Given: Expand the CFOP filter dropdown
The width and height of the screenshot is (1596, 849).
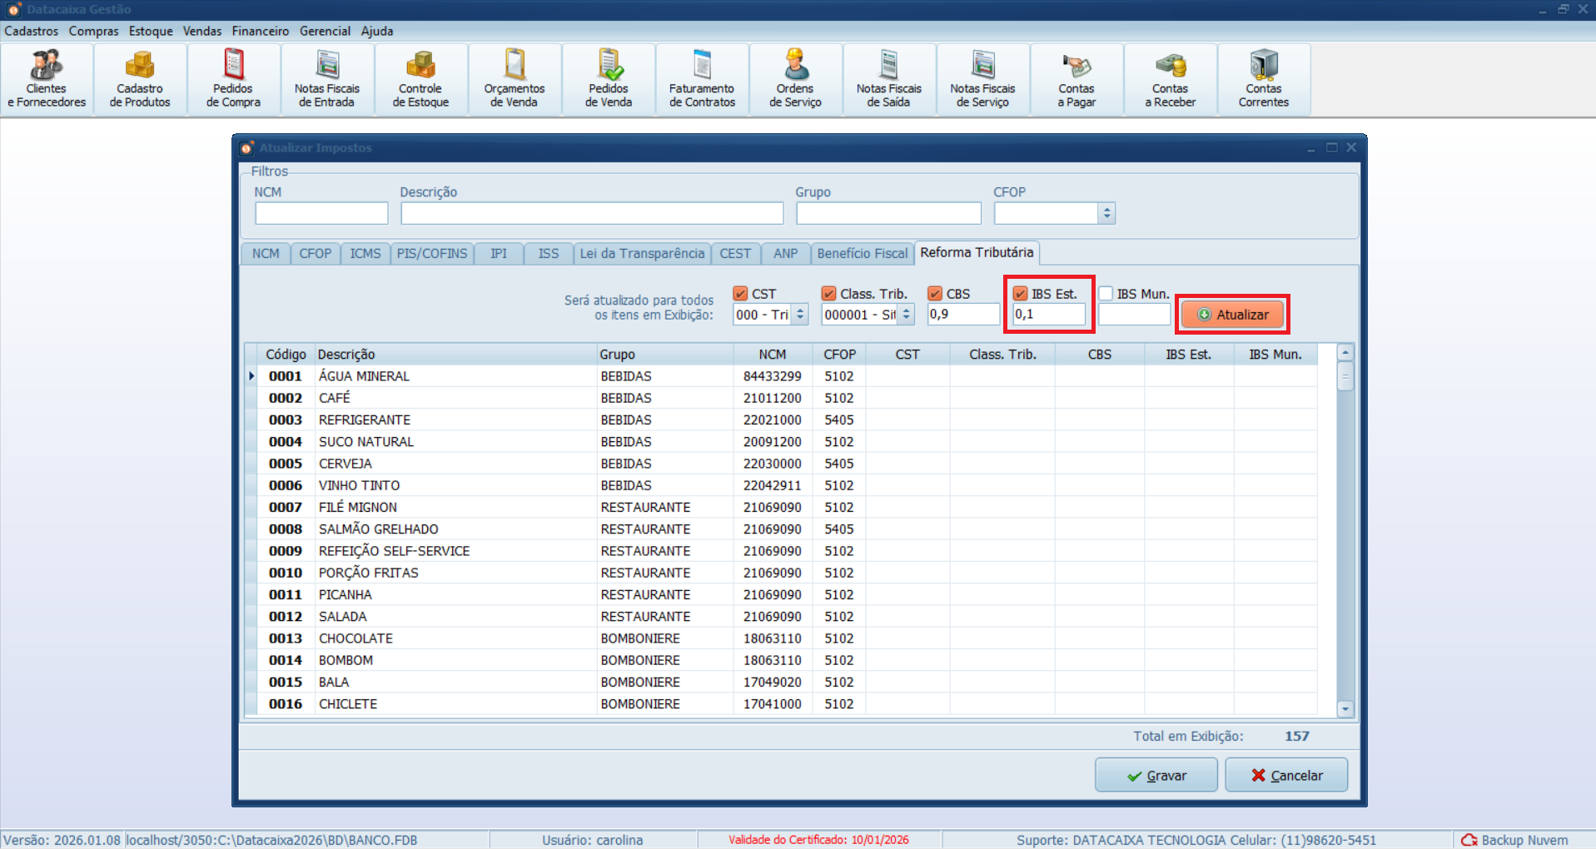Looking at the screenshot, I should [1106, 214].
